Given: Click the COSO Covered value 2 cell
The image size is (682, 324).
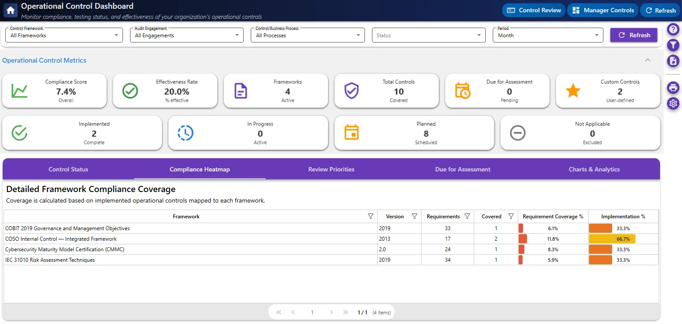Looking at the screenshot, I should 496,239.
